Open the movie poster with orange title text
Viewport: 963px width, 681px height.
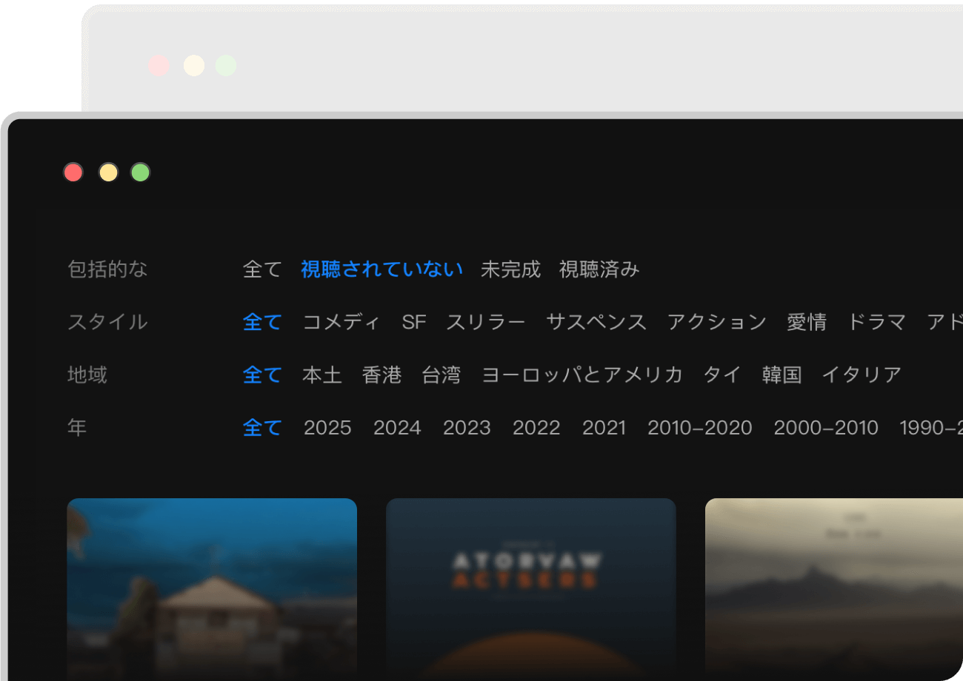pos(530,588)
